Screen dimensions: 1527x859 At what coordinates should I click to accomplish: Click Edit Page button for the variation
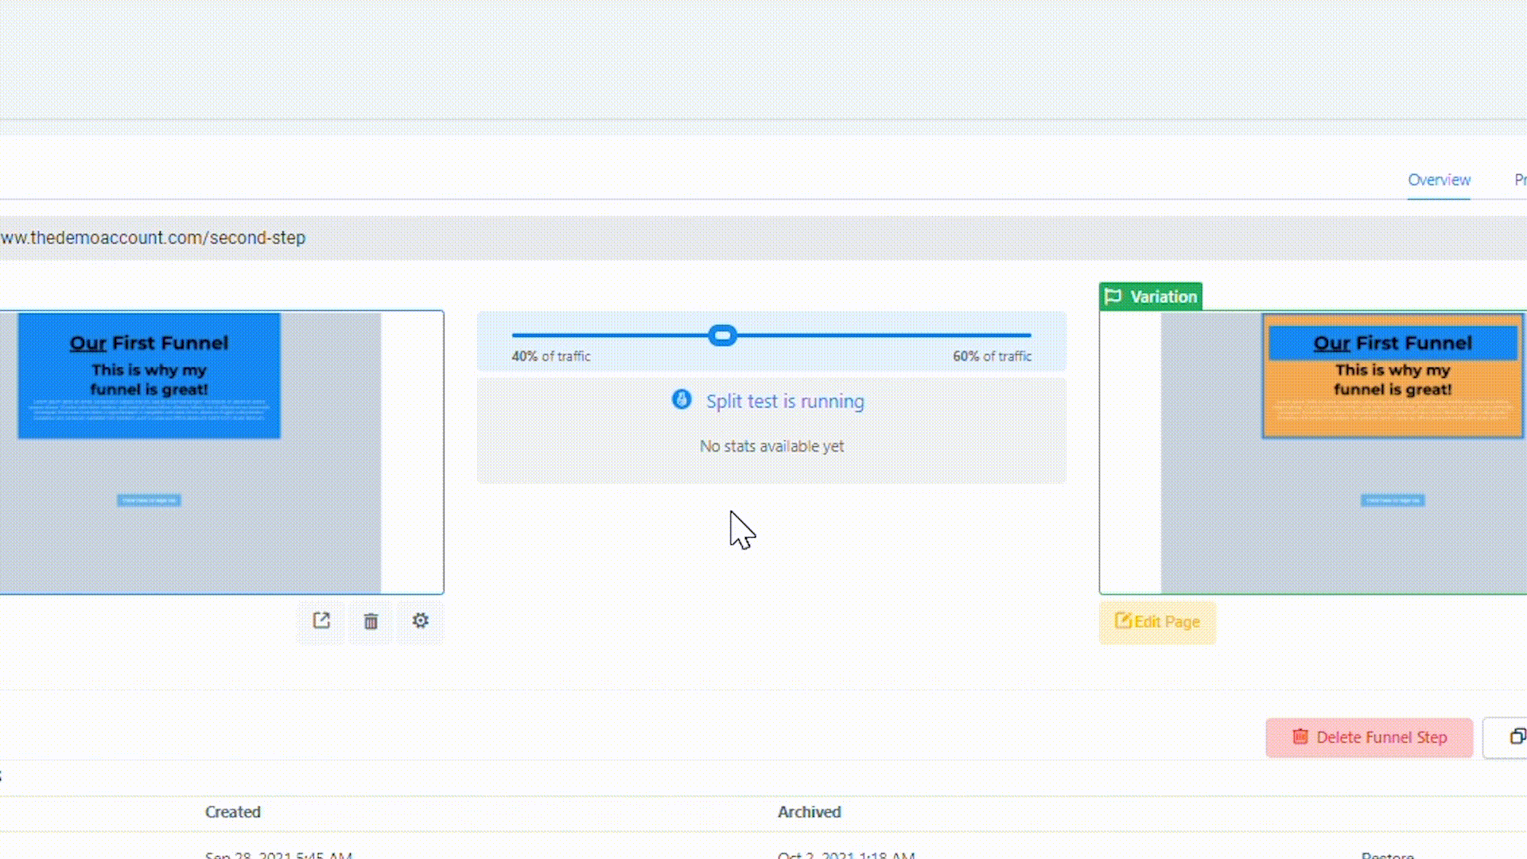tap(1157, 622)
